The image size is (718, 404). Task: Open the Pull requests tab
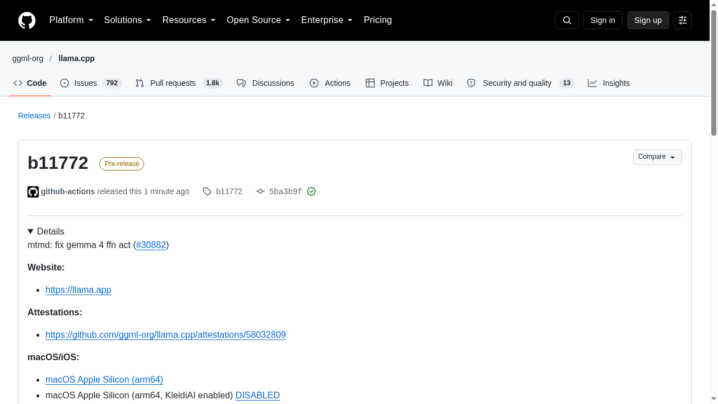click(x=179, y=83)
